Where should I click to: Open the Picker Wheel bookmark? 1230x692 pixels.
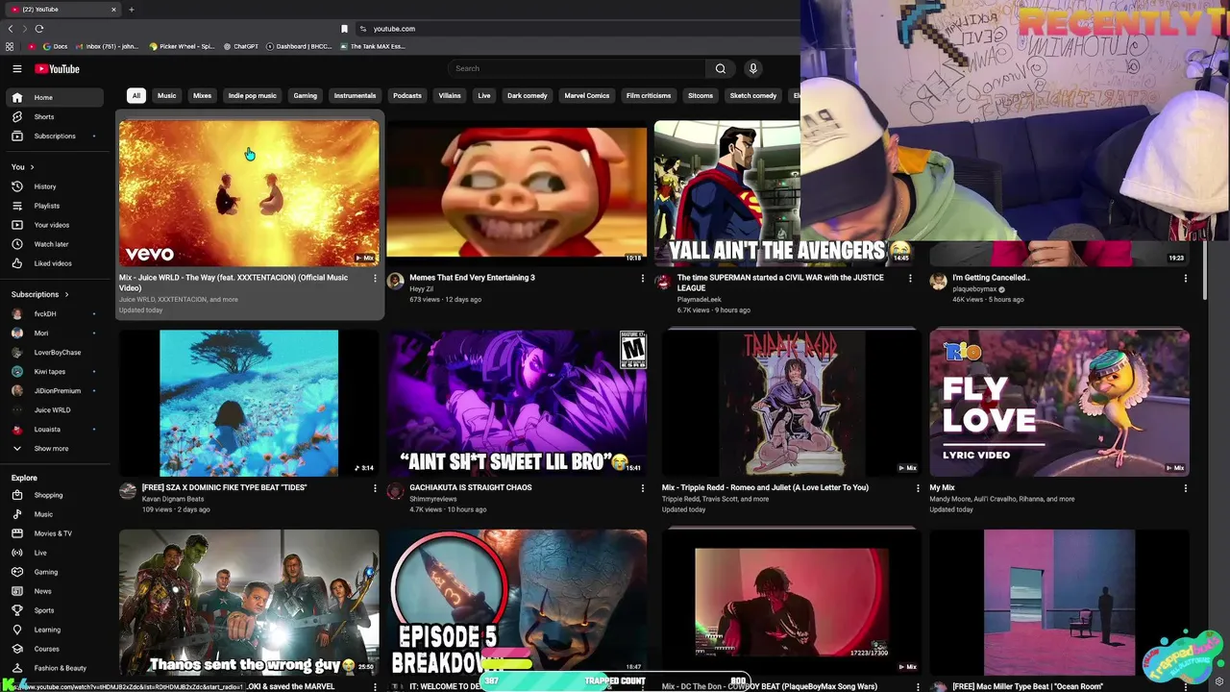coord(182,46)
